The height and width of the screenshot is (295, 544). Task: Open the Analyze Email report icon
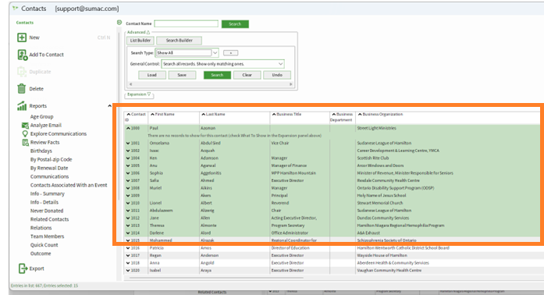pyautogui.click(x=25, y=126)
